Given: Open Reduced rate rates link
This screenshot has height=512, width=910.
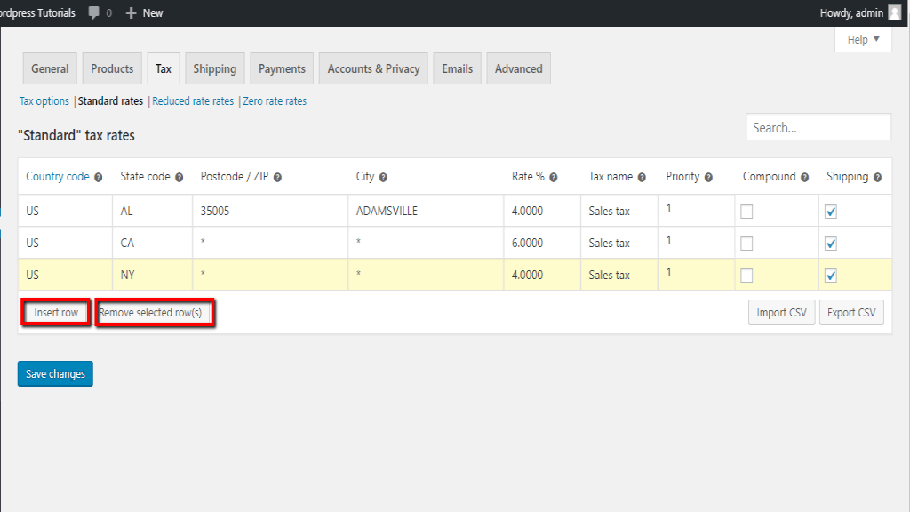Looking at the screenshot, I should click(x=193, y=101).
